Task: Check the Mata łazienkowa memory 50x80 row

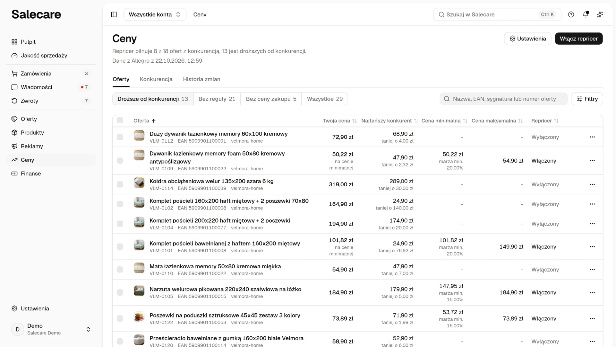Action: pos(120,270)
